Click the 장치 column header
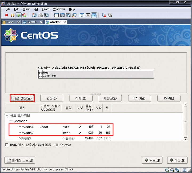 click(x=22, y=108)
